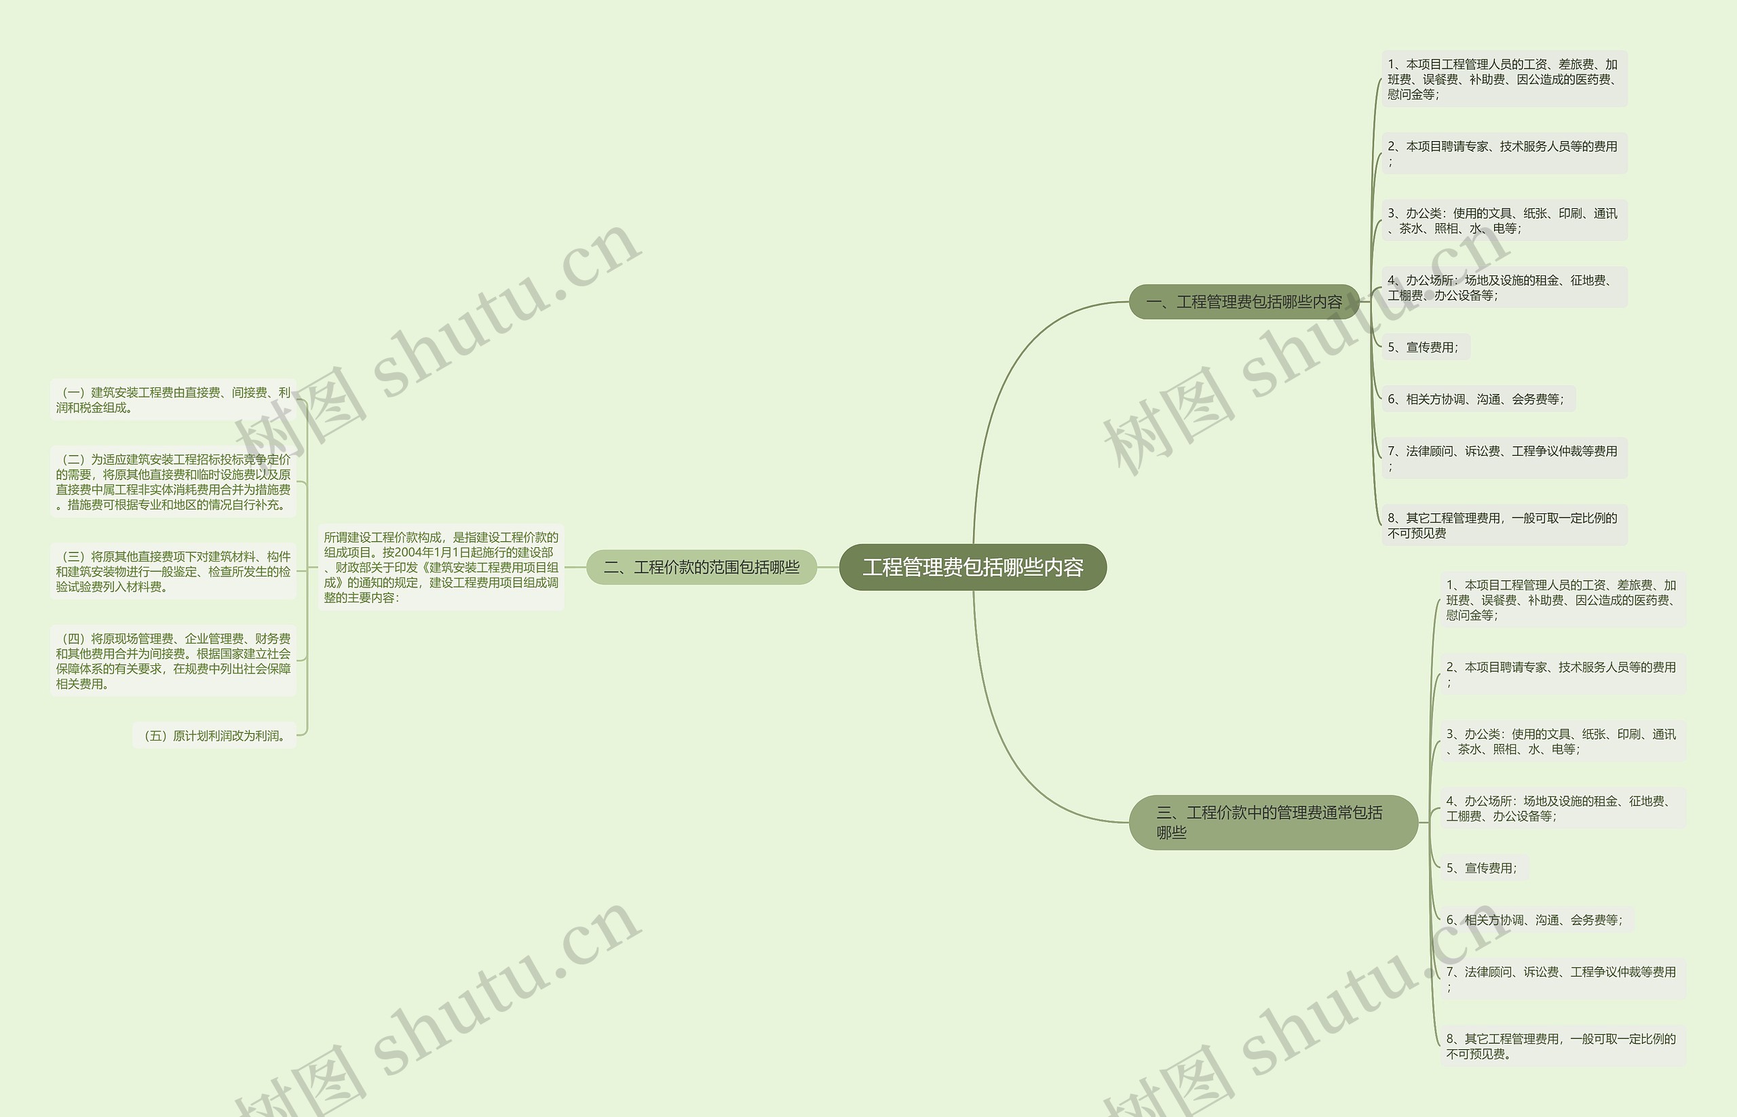The image size is (1737, 1117).
Task: Click leaf （二）为适应建筑安装工程招标投标
Action: pos(173,482)
